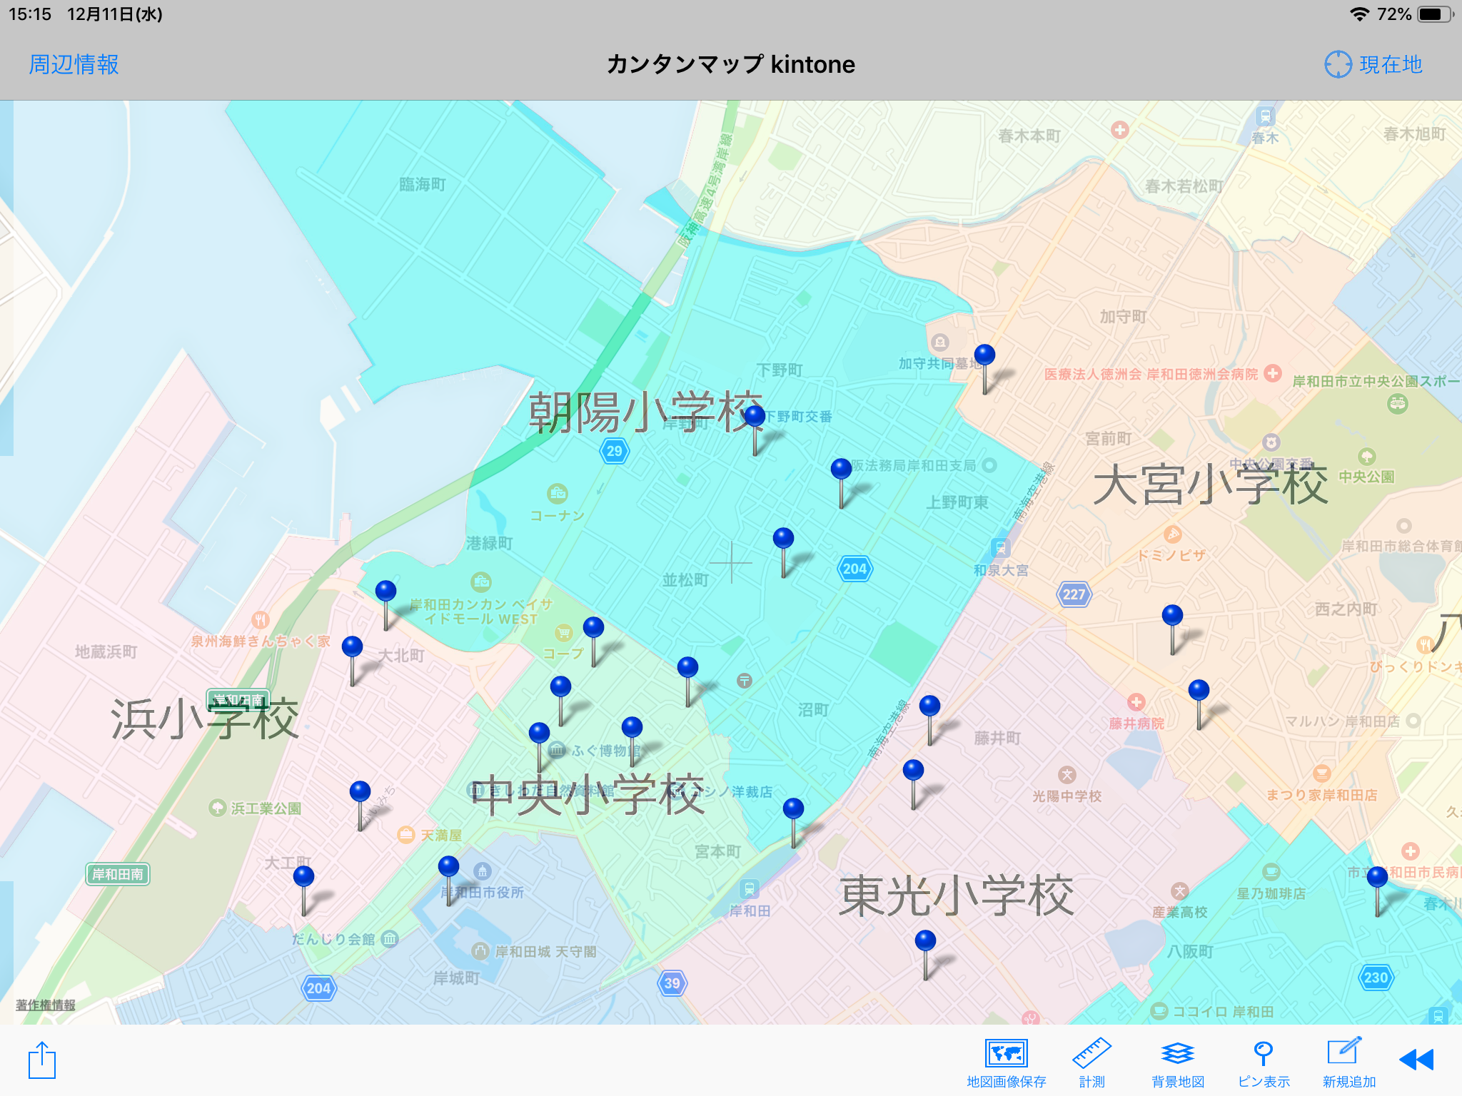Tap 泉州海鮮きんちゃく家 restaurant marker
Screen dimensions: 1462x1096
(261, 619)
